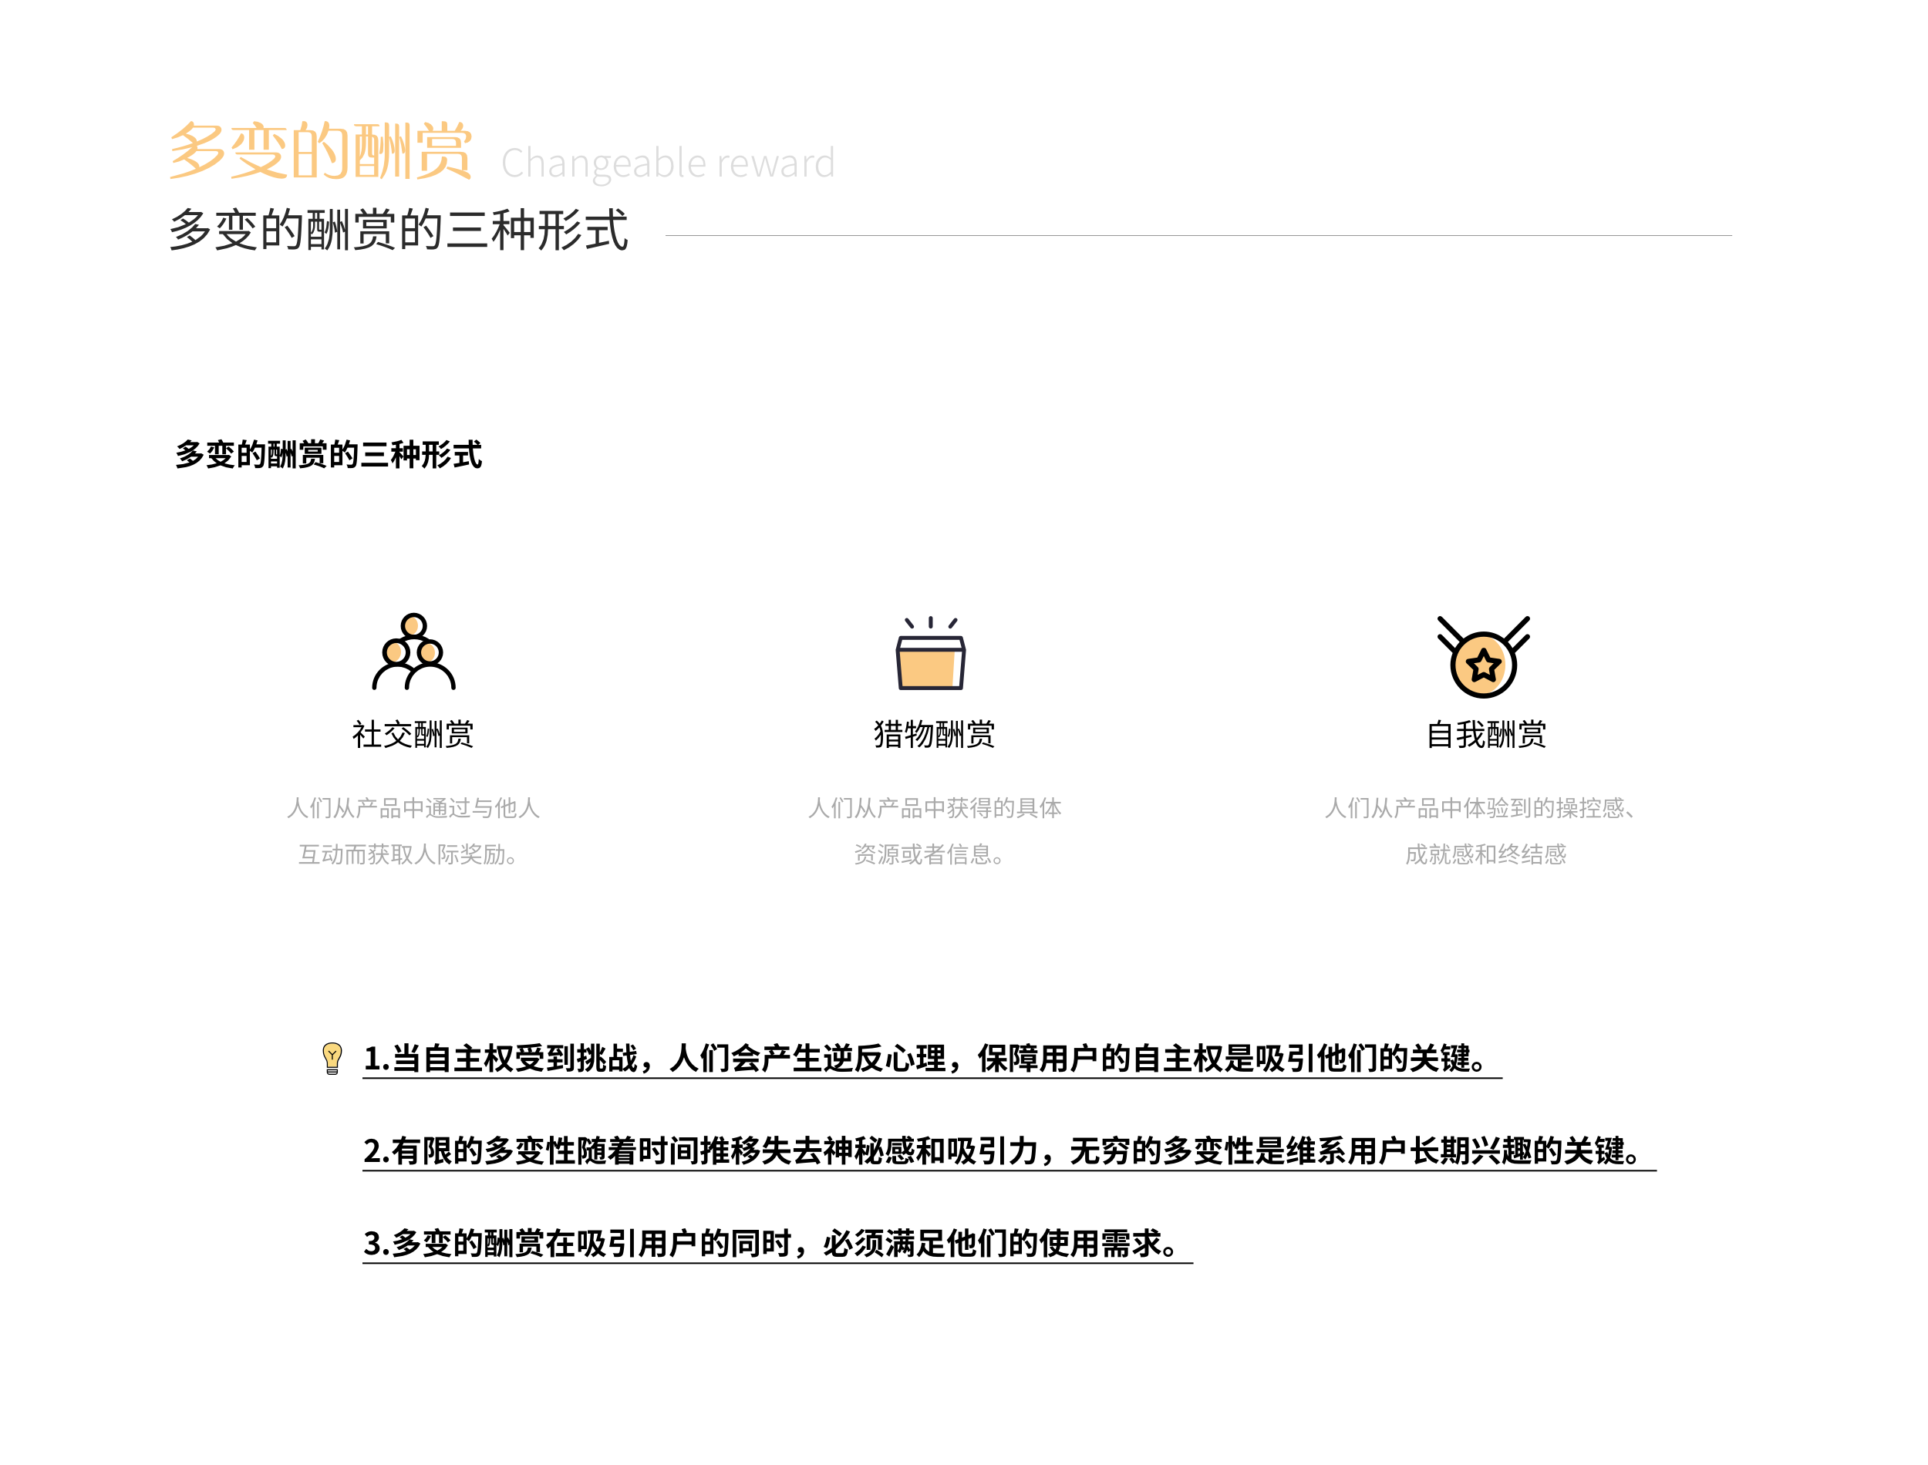Click the open box prey reward icon

pos(930,655)
